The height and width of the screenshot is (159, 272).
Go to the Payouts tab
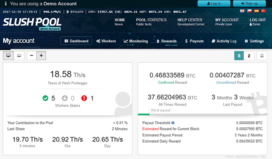coord(194,41)
